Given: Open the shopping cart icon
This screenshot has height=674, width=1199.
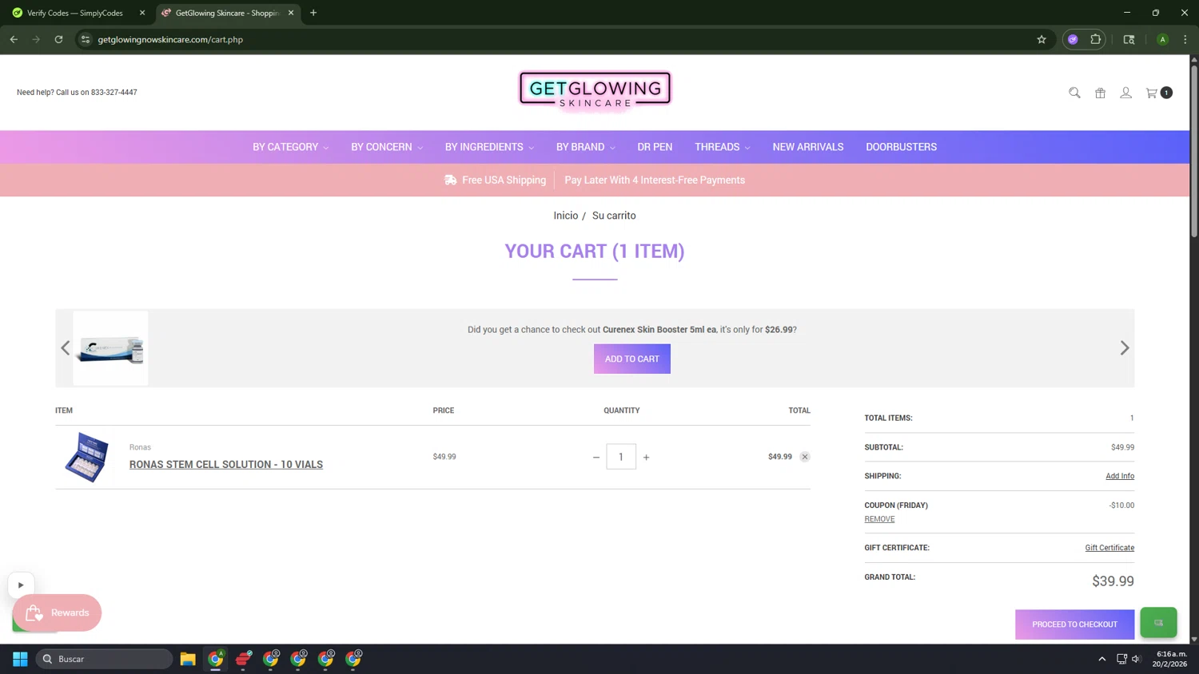Looking at the screenshot, I should click(x=1152, y=93).
